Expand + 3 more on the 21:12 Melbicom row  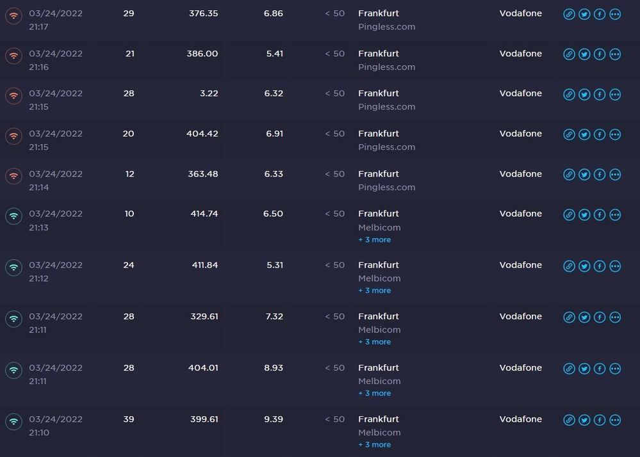click(375, 290)
